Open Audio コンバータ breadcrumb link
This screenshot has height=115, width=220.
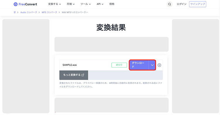click(29, 12)
